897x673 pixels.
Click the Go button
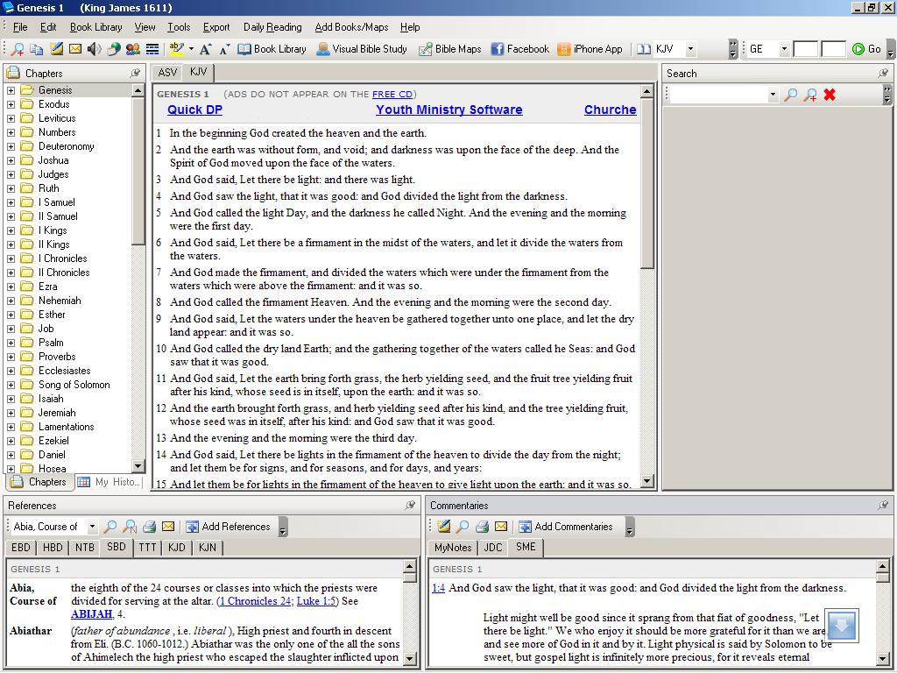[x=866, y=49]
